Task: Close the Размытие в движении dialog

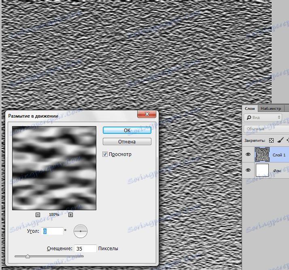Action: point(147,114)
